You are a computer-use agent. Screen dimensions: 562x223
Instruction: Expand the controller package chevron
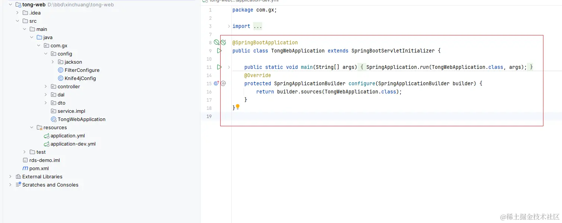point(46,87)
